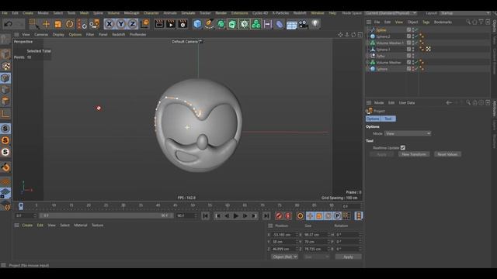Switch to Points mode in left palette
Screen dimensions: 497x279
5,78
